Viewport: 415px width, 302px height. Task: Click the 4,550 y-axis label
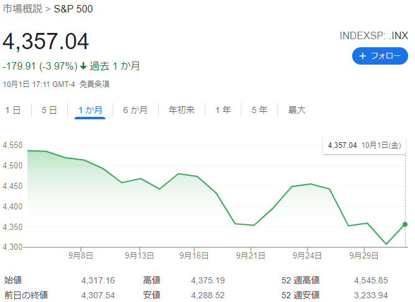click(12, 145)
